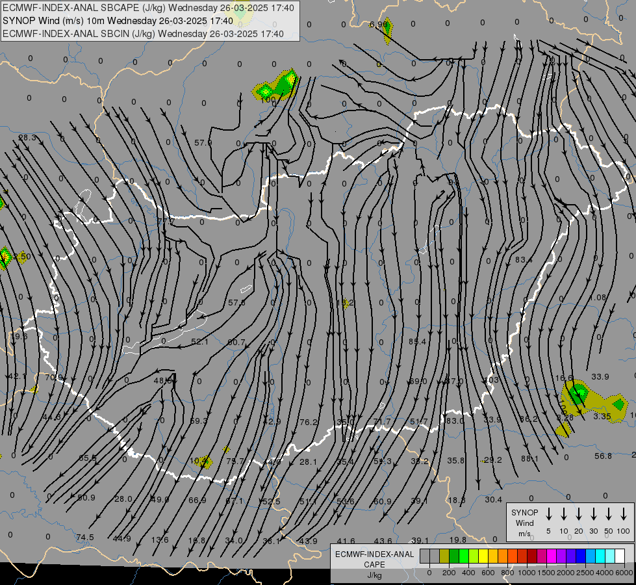Screen dimensions: 636x585
Task: Select the pure yellow CAPE legend swatch
Action: pyautogui.click(x=483, y=556)
